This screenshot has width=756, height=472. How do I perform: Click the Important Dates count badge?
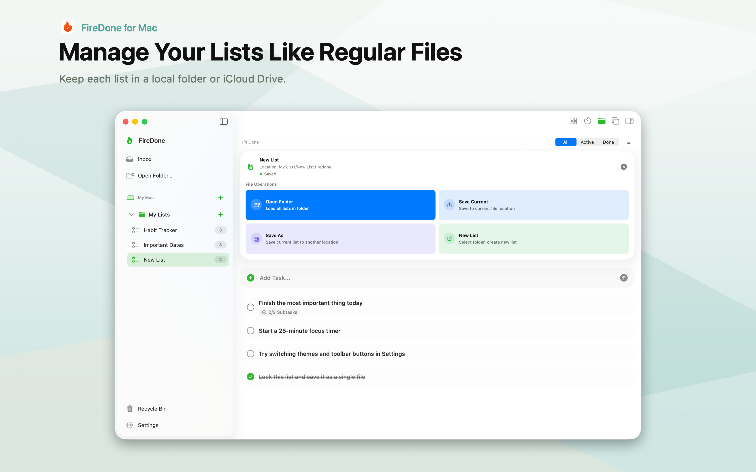[220, 245]
